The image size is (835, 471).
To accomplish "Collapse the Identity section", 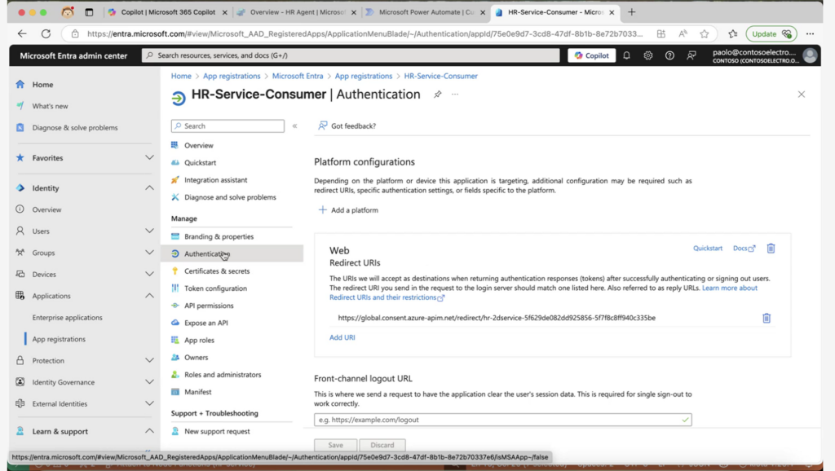I will pyautogui.click(x=150, y=188).
